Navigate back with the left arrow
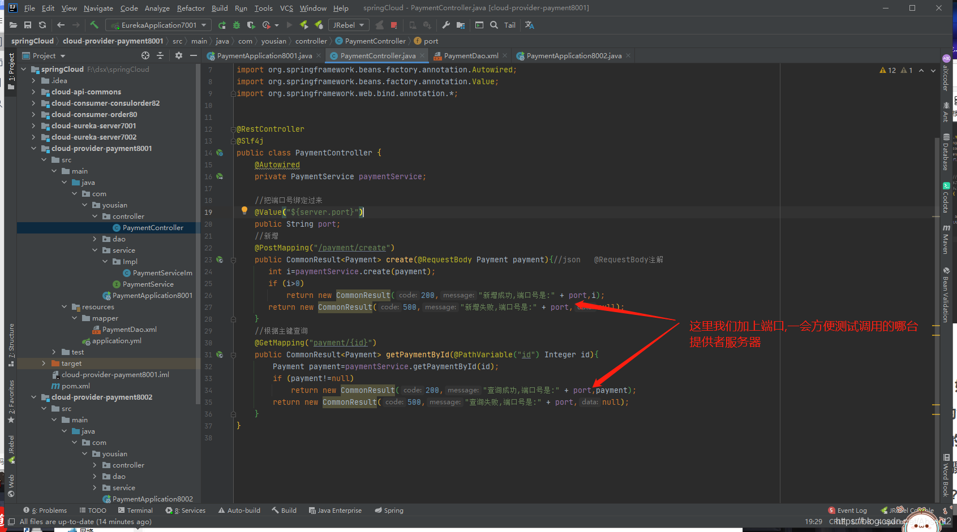This screenshot has width=957, height=532. click(61, 25)
